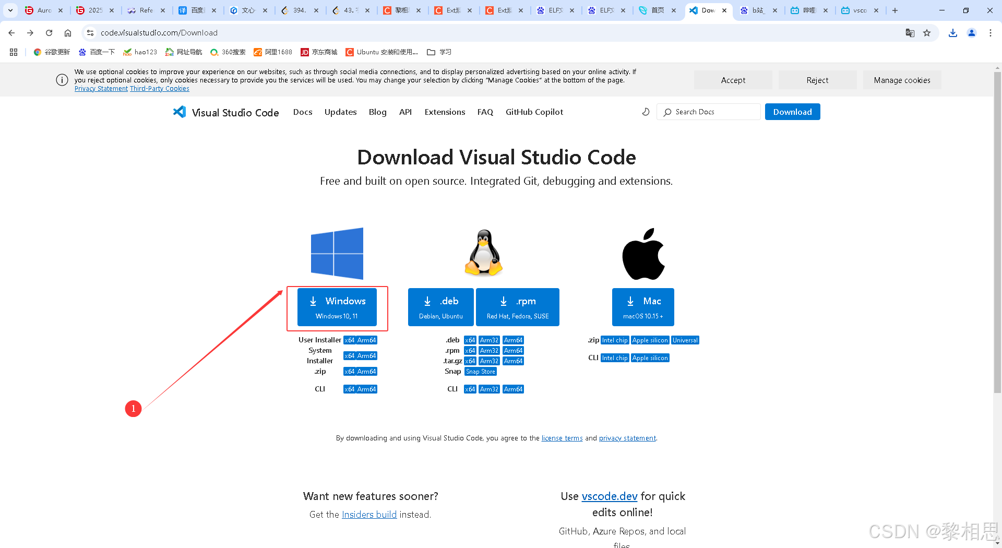Open the Extensions menu item
This screenshot has height=548, width=1002.
(445, 112)
